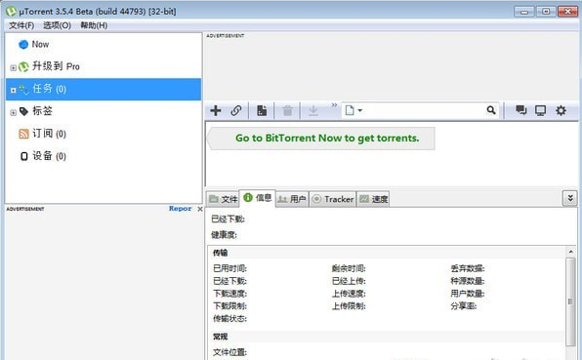Click the info panel scrollbar up arrow

point(571,252)
